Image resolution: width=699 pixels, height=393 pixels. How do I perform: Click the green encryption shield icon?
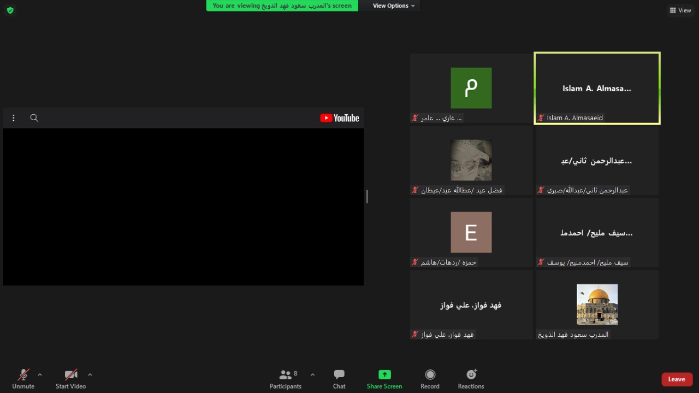10,10
